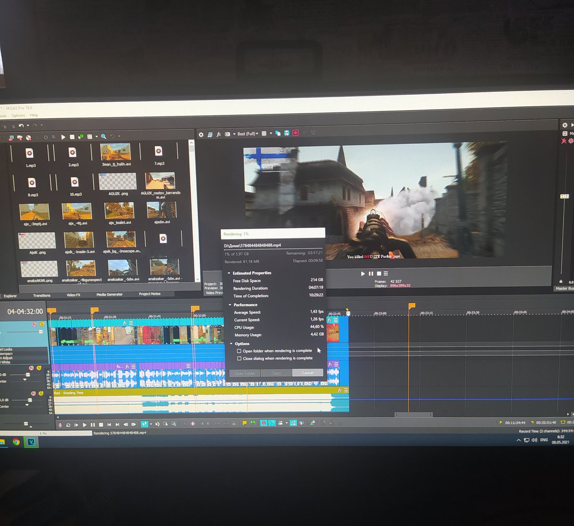This screenshot has height=526, width=574.
Task: Toggle the Enable Snapping icon
Action: pyautogui.click(x=264, y=423)
